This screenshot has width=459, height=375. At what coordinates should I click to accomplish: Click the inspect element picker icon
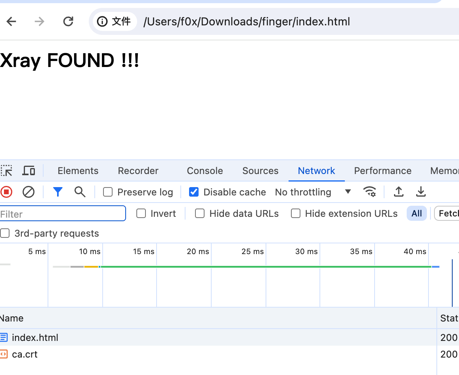click(6, 171)
